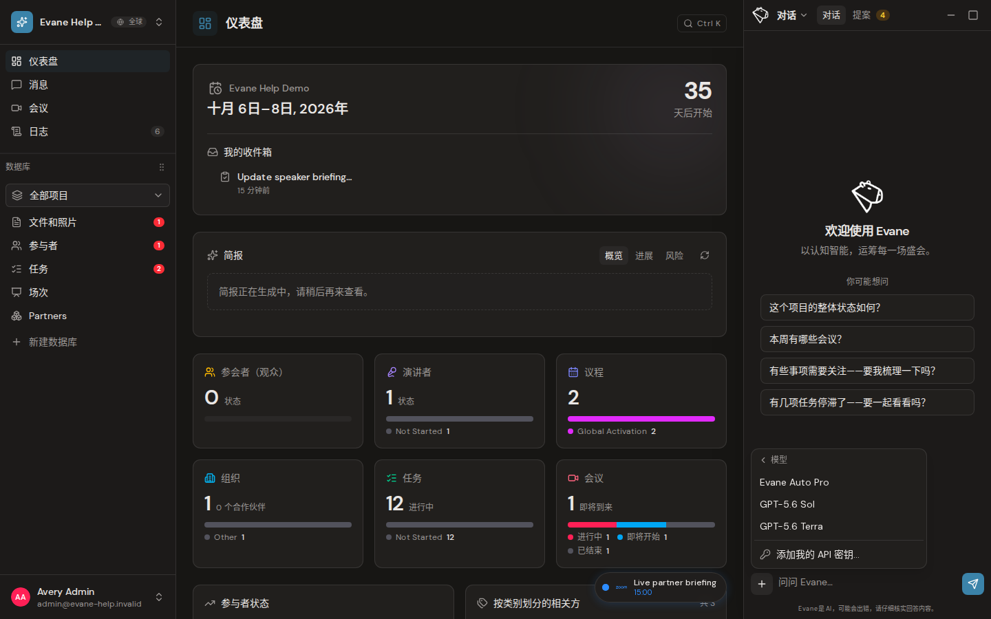Open 消息 in the sidebar
Screen dimensions: 991x619
(87, 85)
